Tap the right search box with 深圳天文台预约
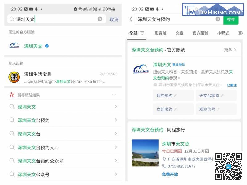The image size is (247, 185). click(178, 19)
